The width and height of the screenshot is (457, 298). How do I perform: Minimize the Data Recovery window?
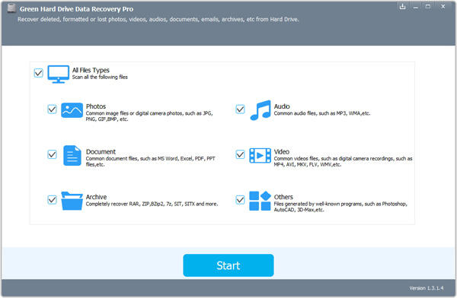(x=416, y=7)
